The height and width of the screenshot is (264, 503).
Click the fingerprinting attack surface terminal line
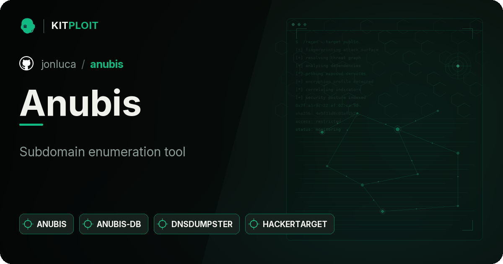click(337, 50)
